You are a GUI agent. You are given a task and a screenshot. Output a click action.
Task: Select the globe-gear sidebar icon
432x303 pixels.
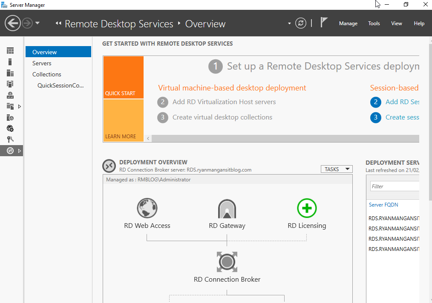pos(10,128)
